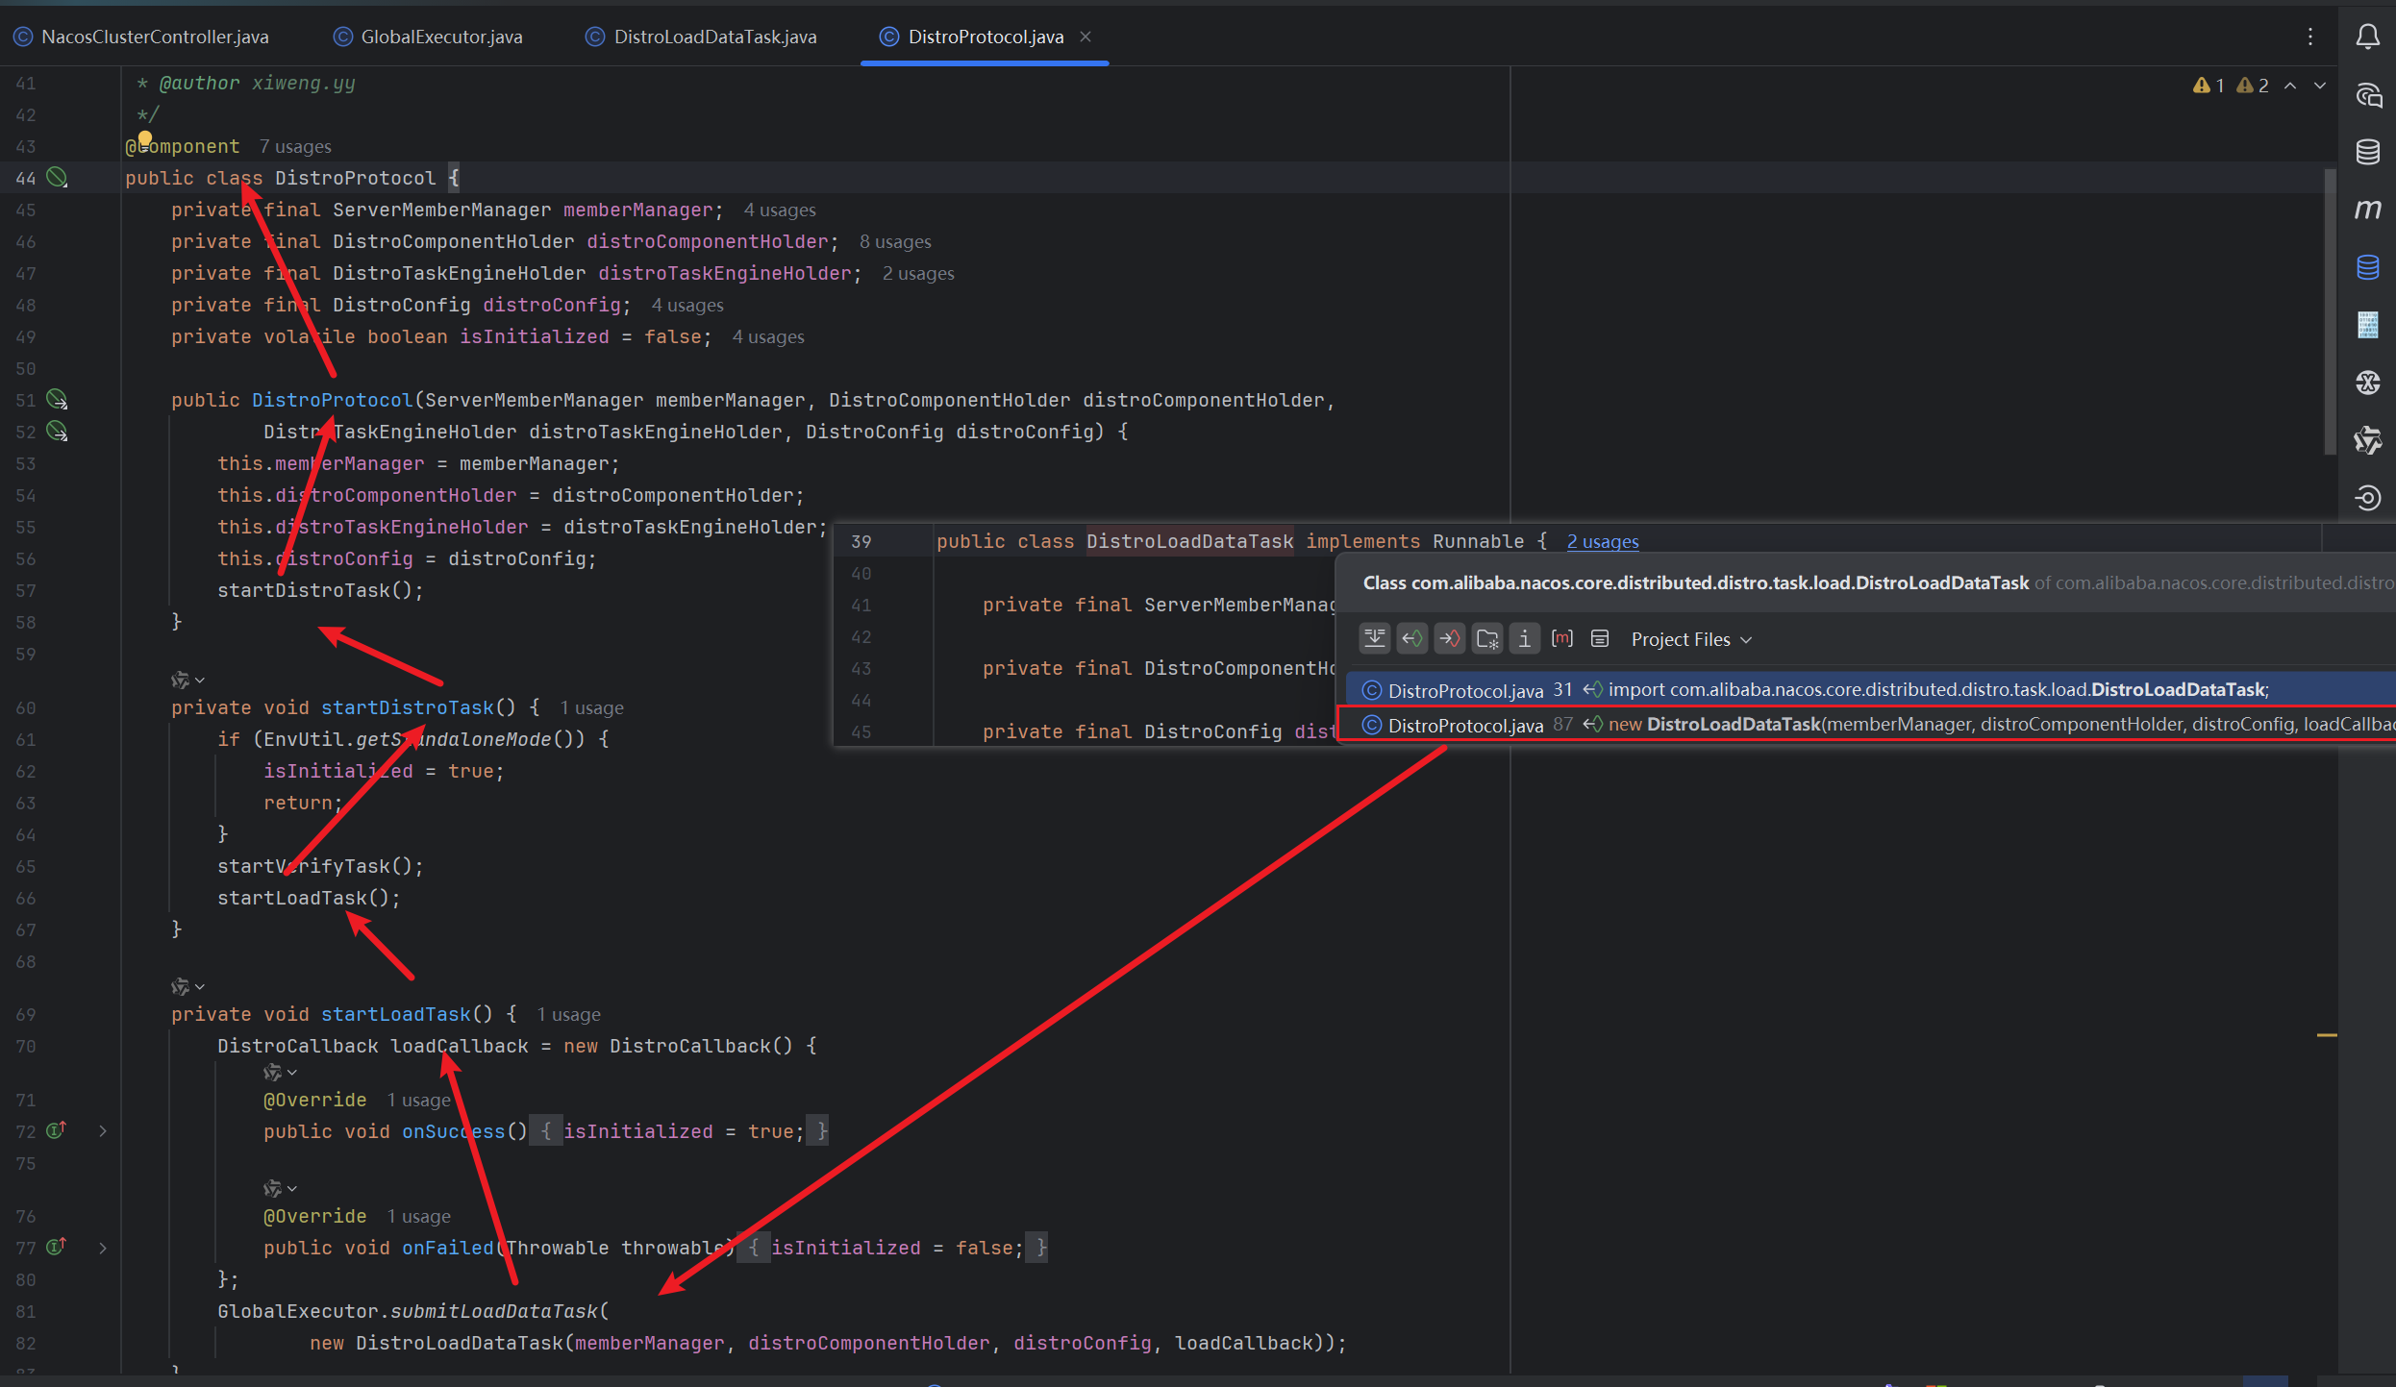Open the gray Database tool window

pyautogui.click(x=2367, y=152)
